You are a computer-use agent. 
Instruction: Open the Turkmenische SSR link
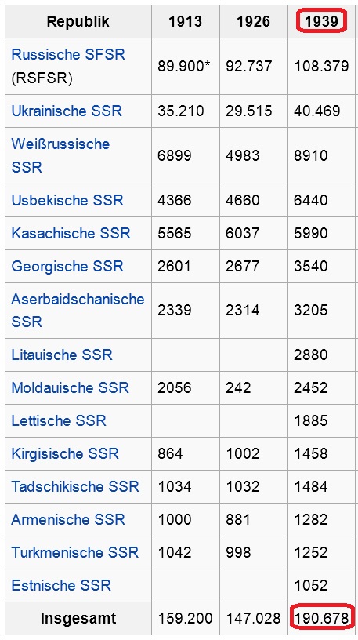pyautogui.click(x=75, y=552)
